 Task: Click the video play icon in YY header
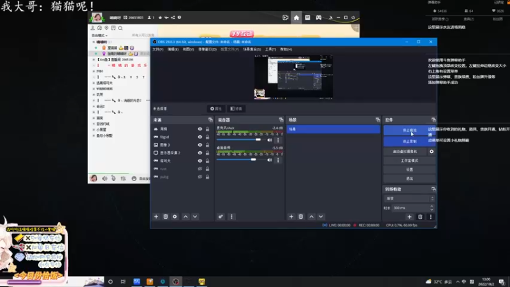286,18
